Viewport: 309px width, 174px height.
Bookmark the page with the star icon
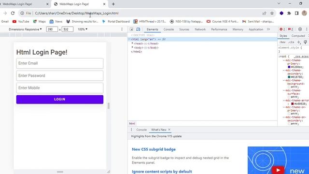(x=272, y=13)
